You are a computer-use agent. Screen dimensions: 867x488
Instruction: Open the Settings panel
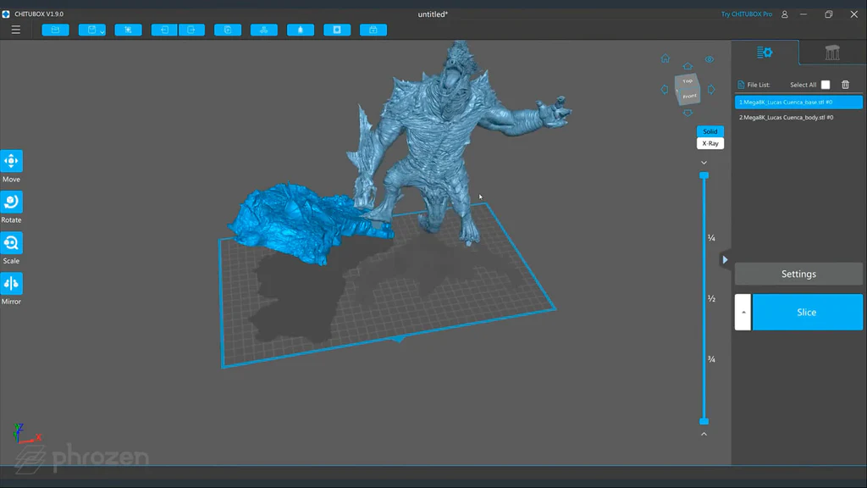(x=798, y=274)
